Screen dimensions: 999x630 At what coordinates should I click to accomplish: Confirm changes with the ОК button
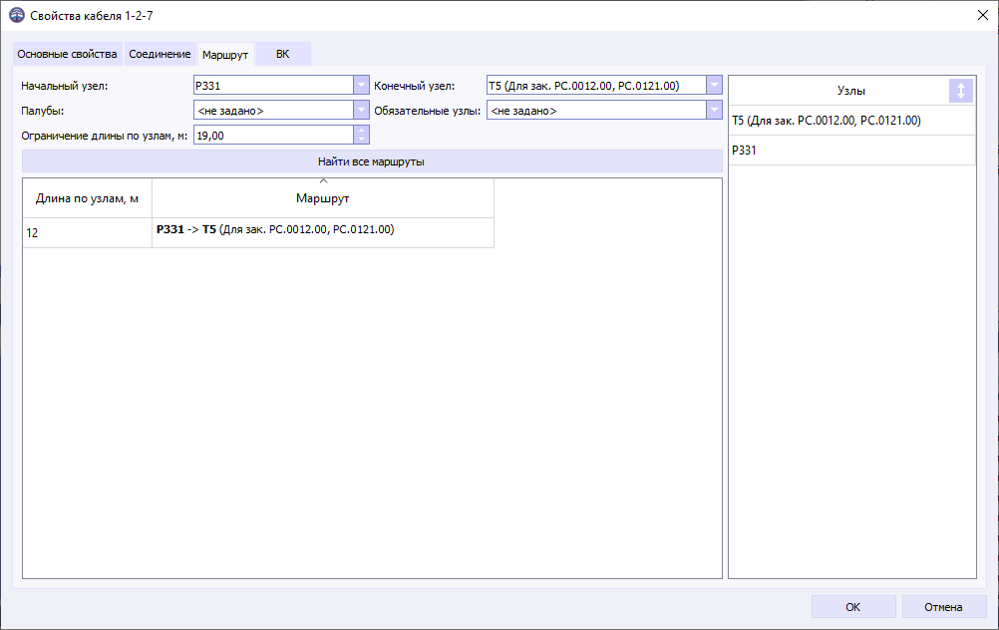(x=852, y=606)
